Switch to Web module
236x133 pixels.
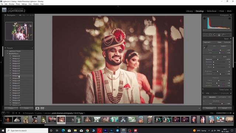click(x=229, y=11)
